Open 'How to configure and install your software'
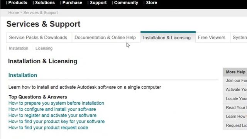 pos(52,109)
